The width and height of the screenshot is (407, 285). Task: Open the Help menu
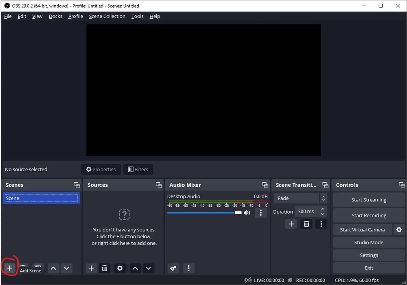click(x=155, y=16)
